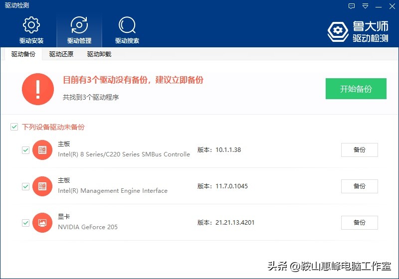Click the motherboard icon for Management Engine Interface
This screenshot has width=399, height=279.
42,186
